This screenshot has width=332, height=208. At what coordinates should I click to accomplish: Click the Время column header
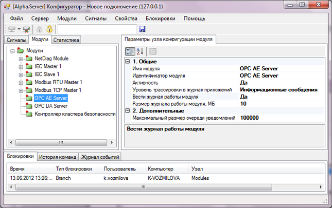click(30, 169)
